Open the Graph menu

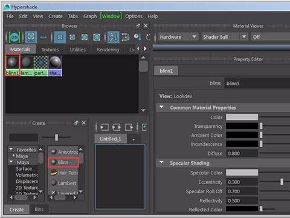point(90,16)
